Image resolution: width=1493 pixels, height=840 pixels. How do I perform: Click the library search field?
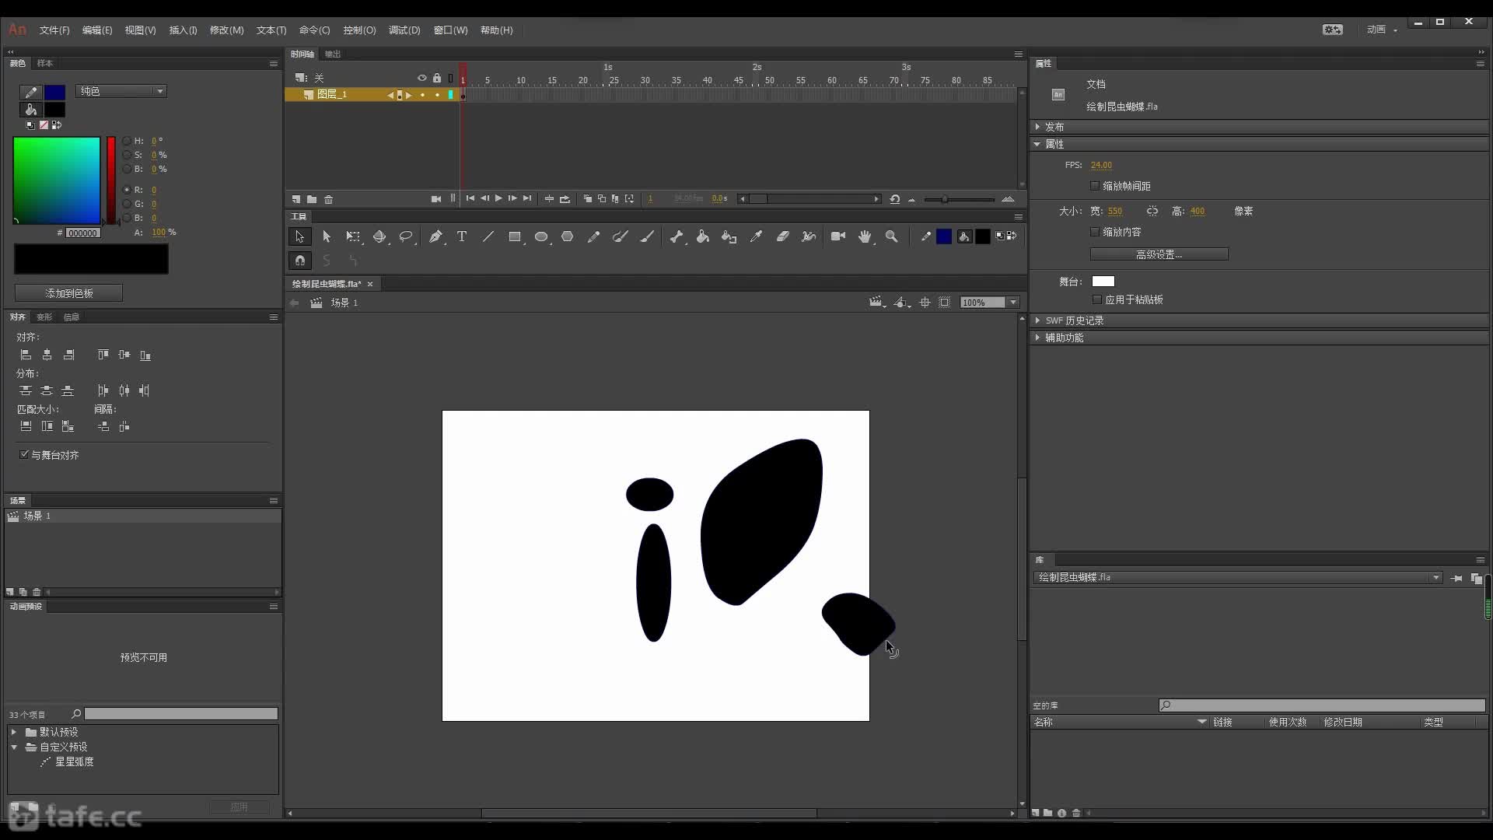(x=1322, y=705)
